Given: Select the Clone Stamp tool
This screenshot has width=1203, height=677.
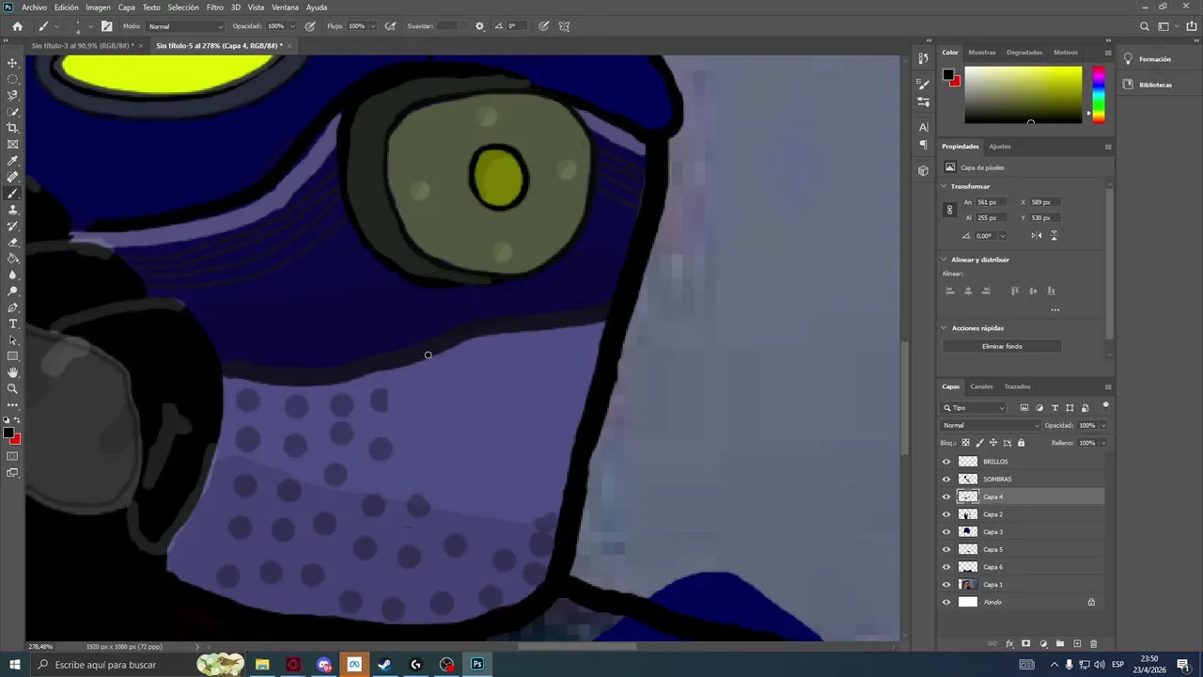Looking at the screenshot, I should pos(12,210).
